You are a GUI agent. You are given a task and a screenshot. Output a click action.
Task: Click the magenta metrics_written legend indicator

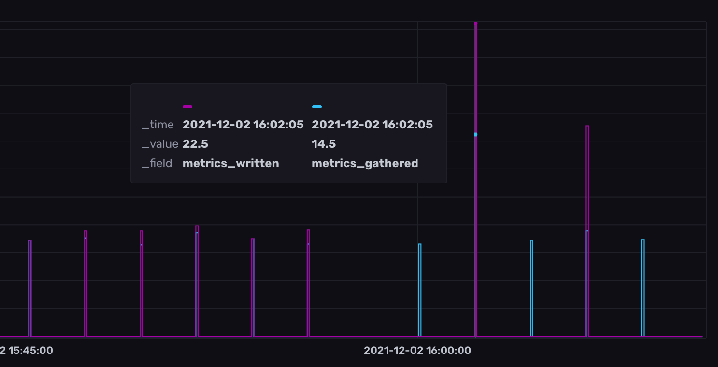click(x=187, y=106)
